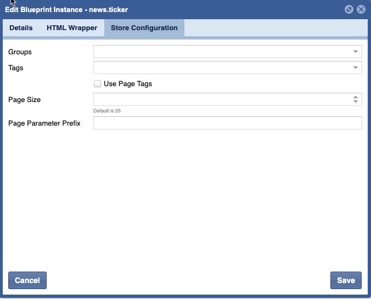The width and height of the screenshot is (371, 299).
Task: Decrease Page Size with the down arrow
Action: [x=356, y=101]
